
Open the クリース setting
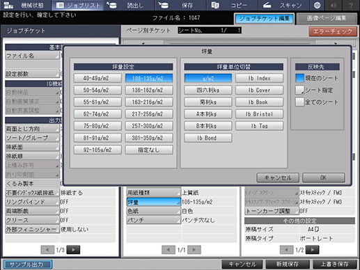[x=32, y=220]
